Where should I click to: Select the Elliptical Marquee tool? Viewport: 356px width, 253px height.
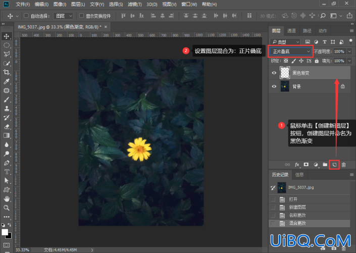pos(7,45)
